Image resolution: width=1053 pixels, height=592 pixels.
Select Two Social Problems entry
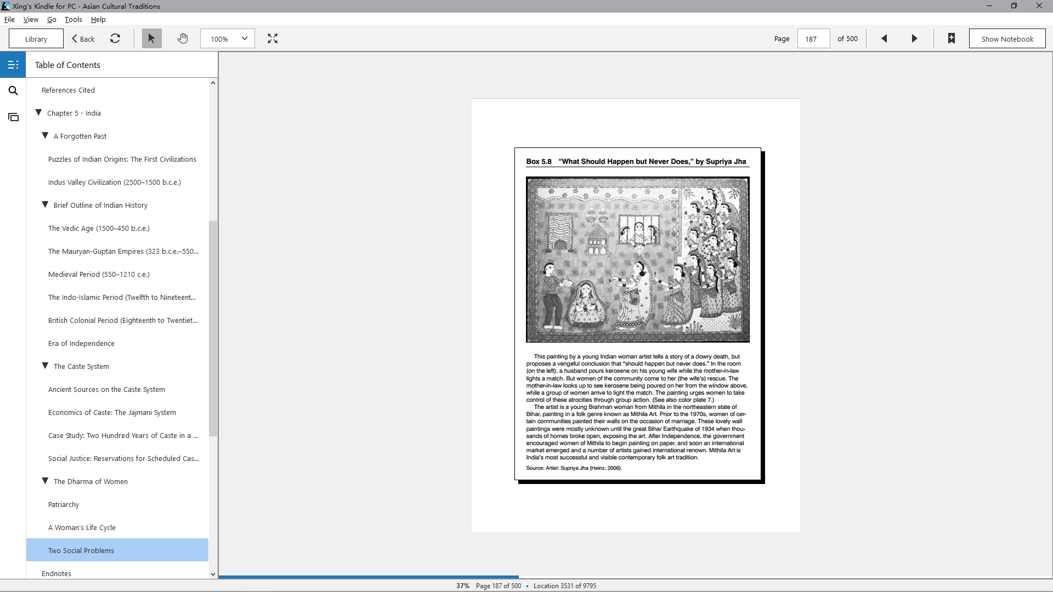117,550
